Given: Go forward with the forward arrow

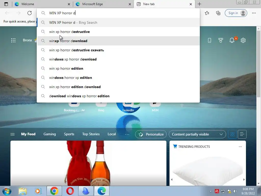Looking at the screenshot, I should tap(18, 13).
